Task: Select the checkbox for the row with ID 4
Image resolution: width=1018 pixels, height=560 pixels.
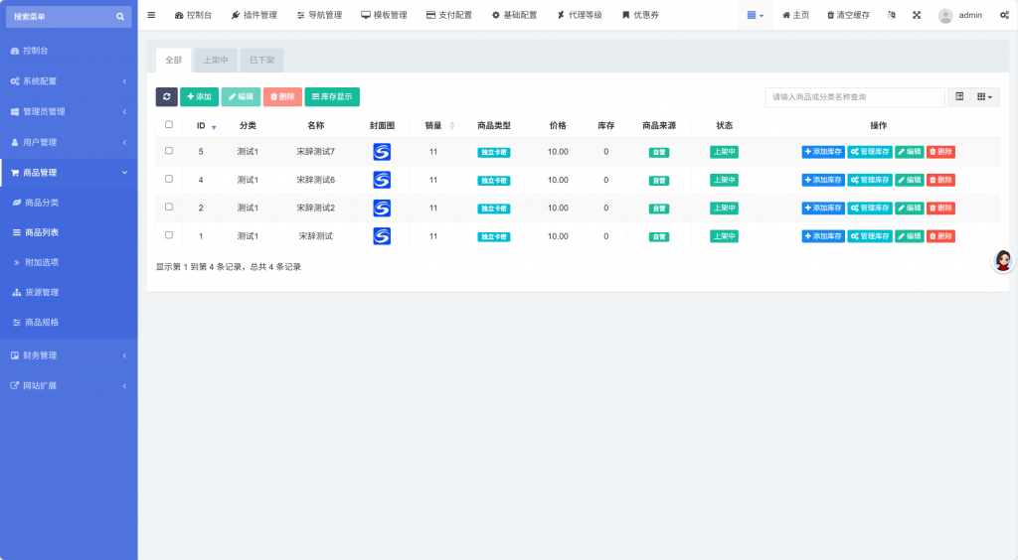Action: tap(169, 179)
